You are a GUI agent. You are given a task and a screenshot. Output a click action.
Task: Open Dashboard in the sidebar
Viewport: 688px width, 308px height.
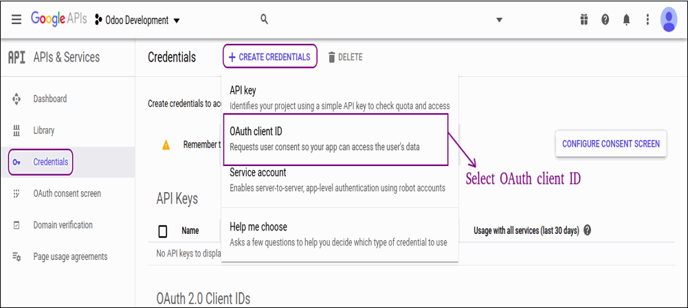tap(50, 99)
